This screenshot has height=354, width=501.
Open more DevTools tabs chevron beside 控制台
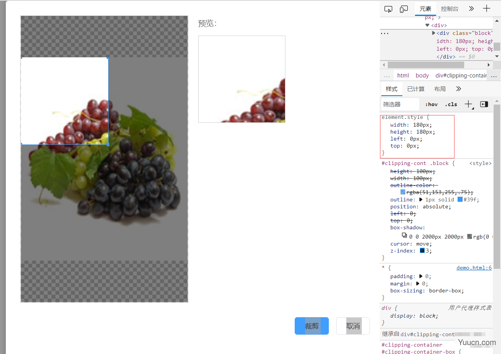click(x=471, y=9)
